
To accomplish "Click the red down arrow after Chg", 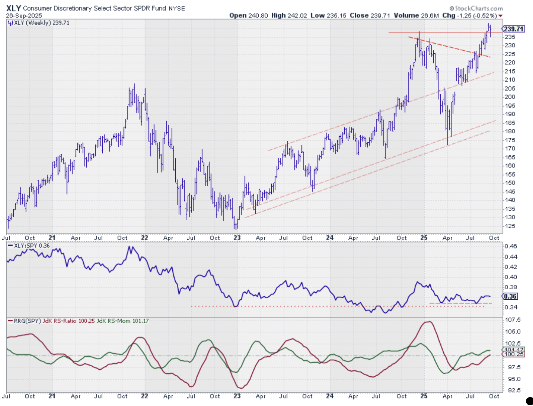I will tap(500, 16).
